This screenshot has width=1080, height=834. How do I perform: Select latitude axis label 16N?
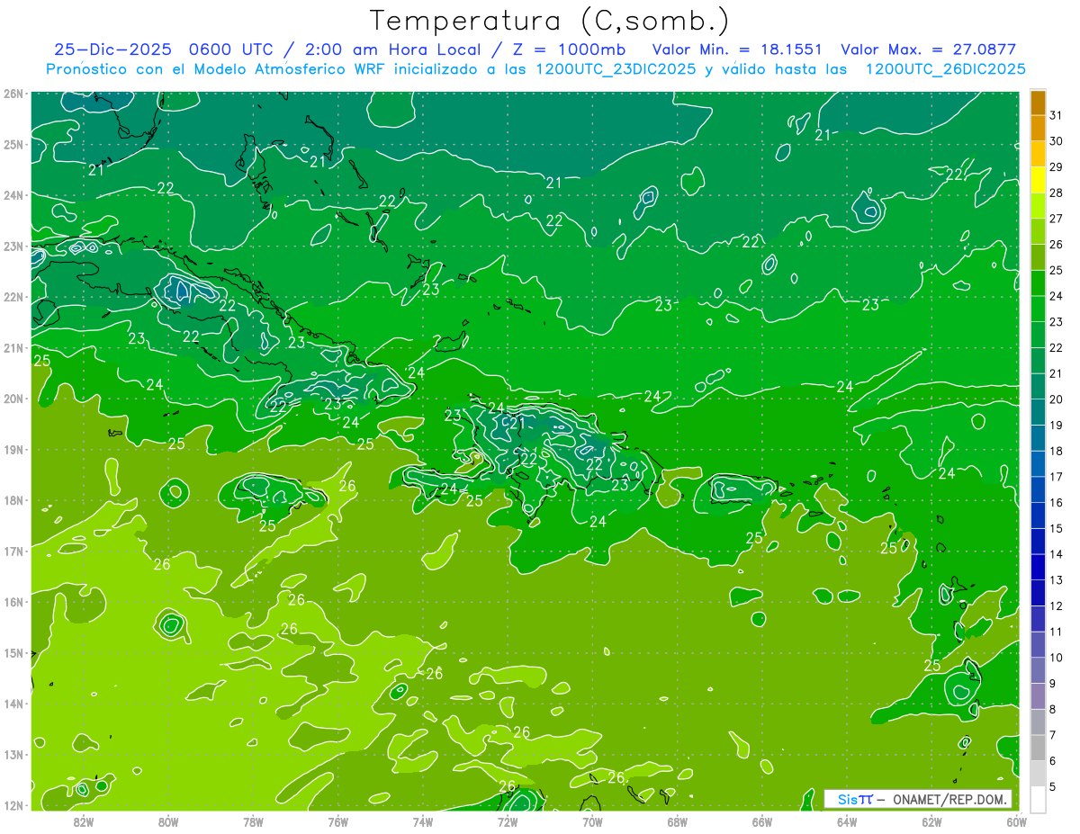coord(13,602)
